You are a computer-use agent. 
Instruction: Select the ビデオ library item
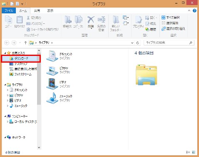click(x=58, y=84)
